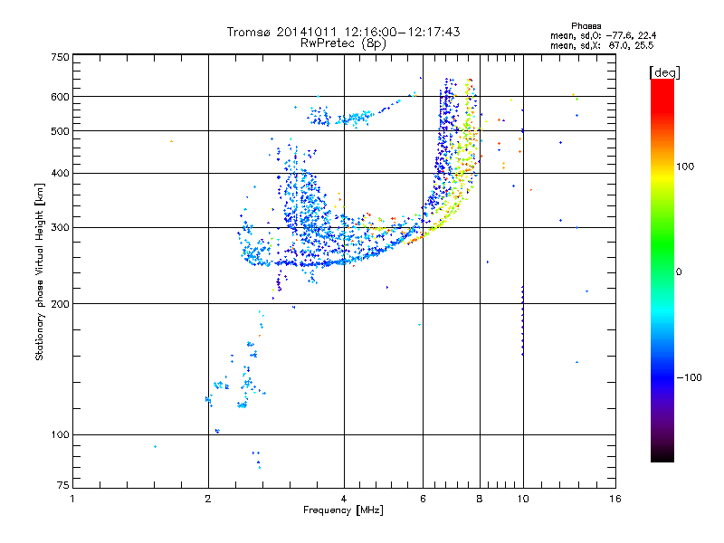
Task: Click x-axis tick label '16'
Action: [615, 499]
